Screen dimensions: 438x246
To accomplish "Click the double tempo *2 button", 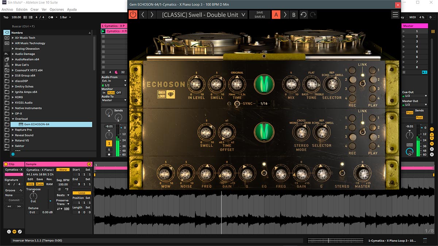I will click(66, 189).
